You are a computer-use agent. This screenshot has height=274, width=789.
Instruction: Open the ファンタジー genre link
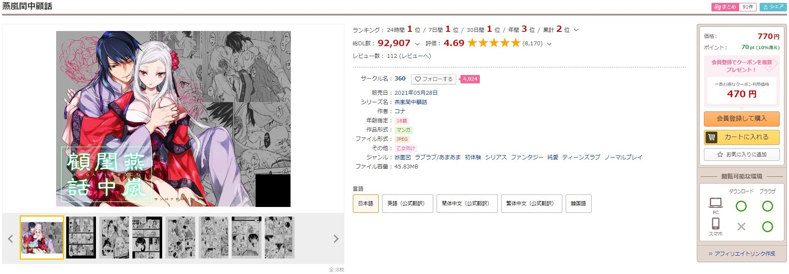click(x=527, y=157)
